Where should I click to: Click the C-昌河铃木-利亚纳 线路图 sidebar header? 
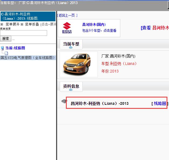point(28,16)
